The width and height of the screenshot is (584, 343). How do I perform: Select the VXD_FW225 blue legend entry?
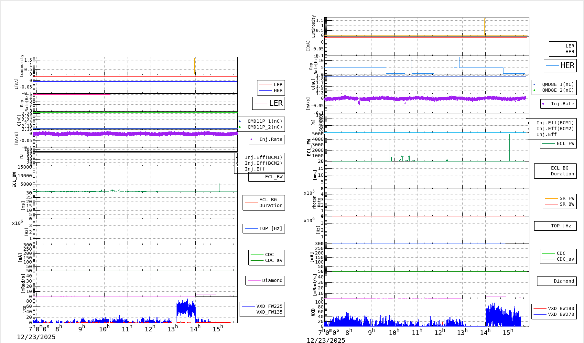point(262,306)
